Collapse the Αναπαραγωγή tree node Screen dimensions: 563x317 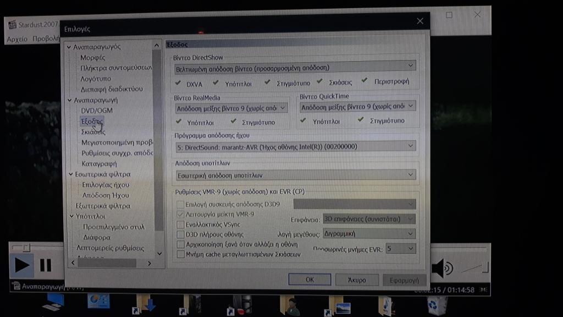point(70,100)
